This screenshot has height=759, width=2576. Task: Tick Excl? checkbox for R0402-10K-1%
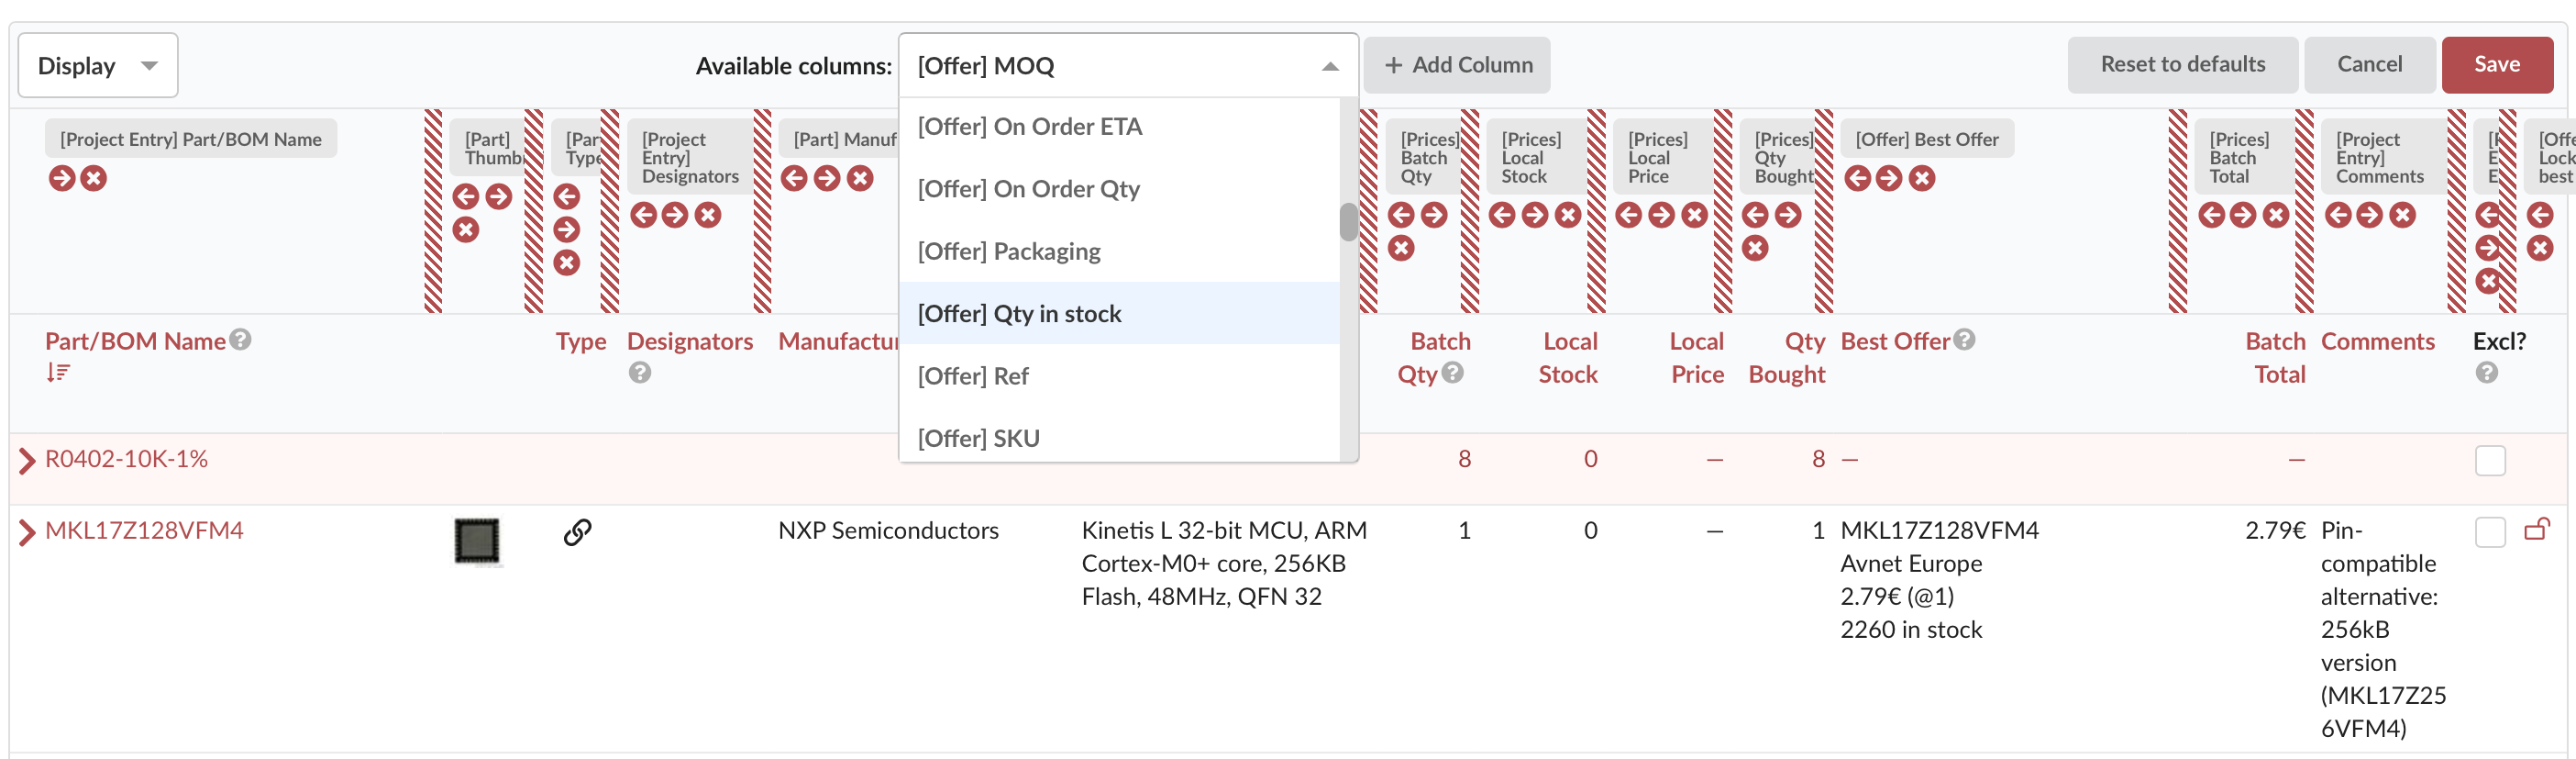(x=2490, y=461)
